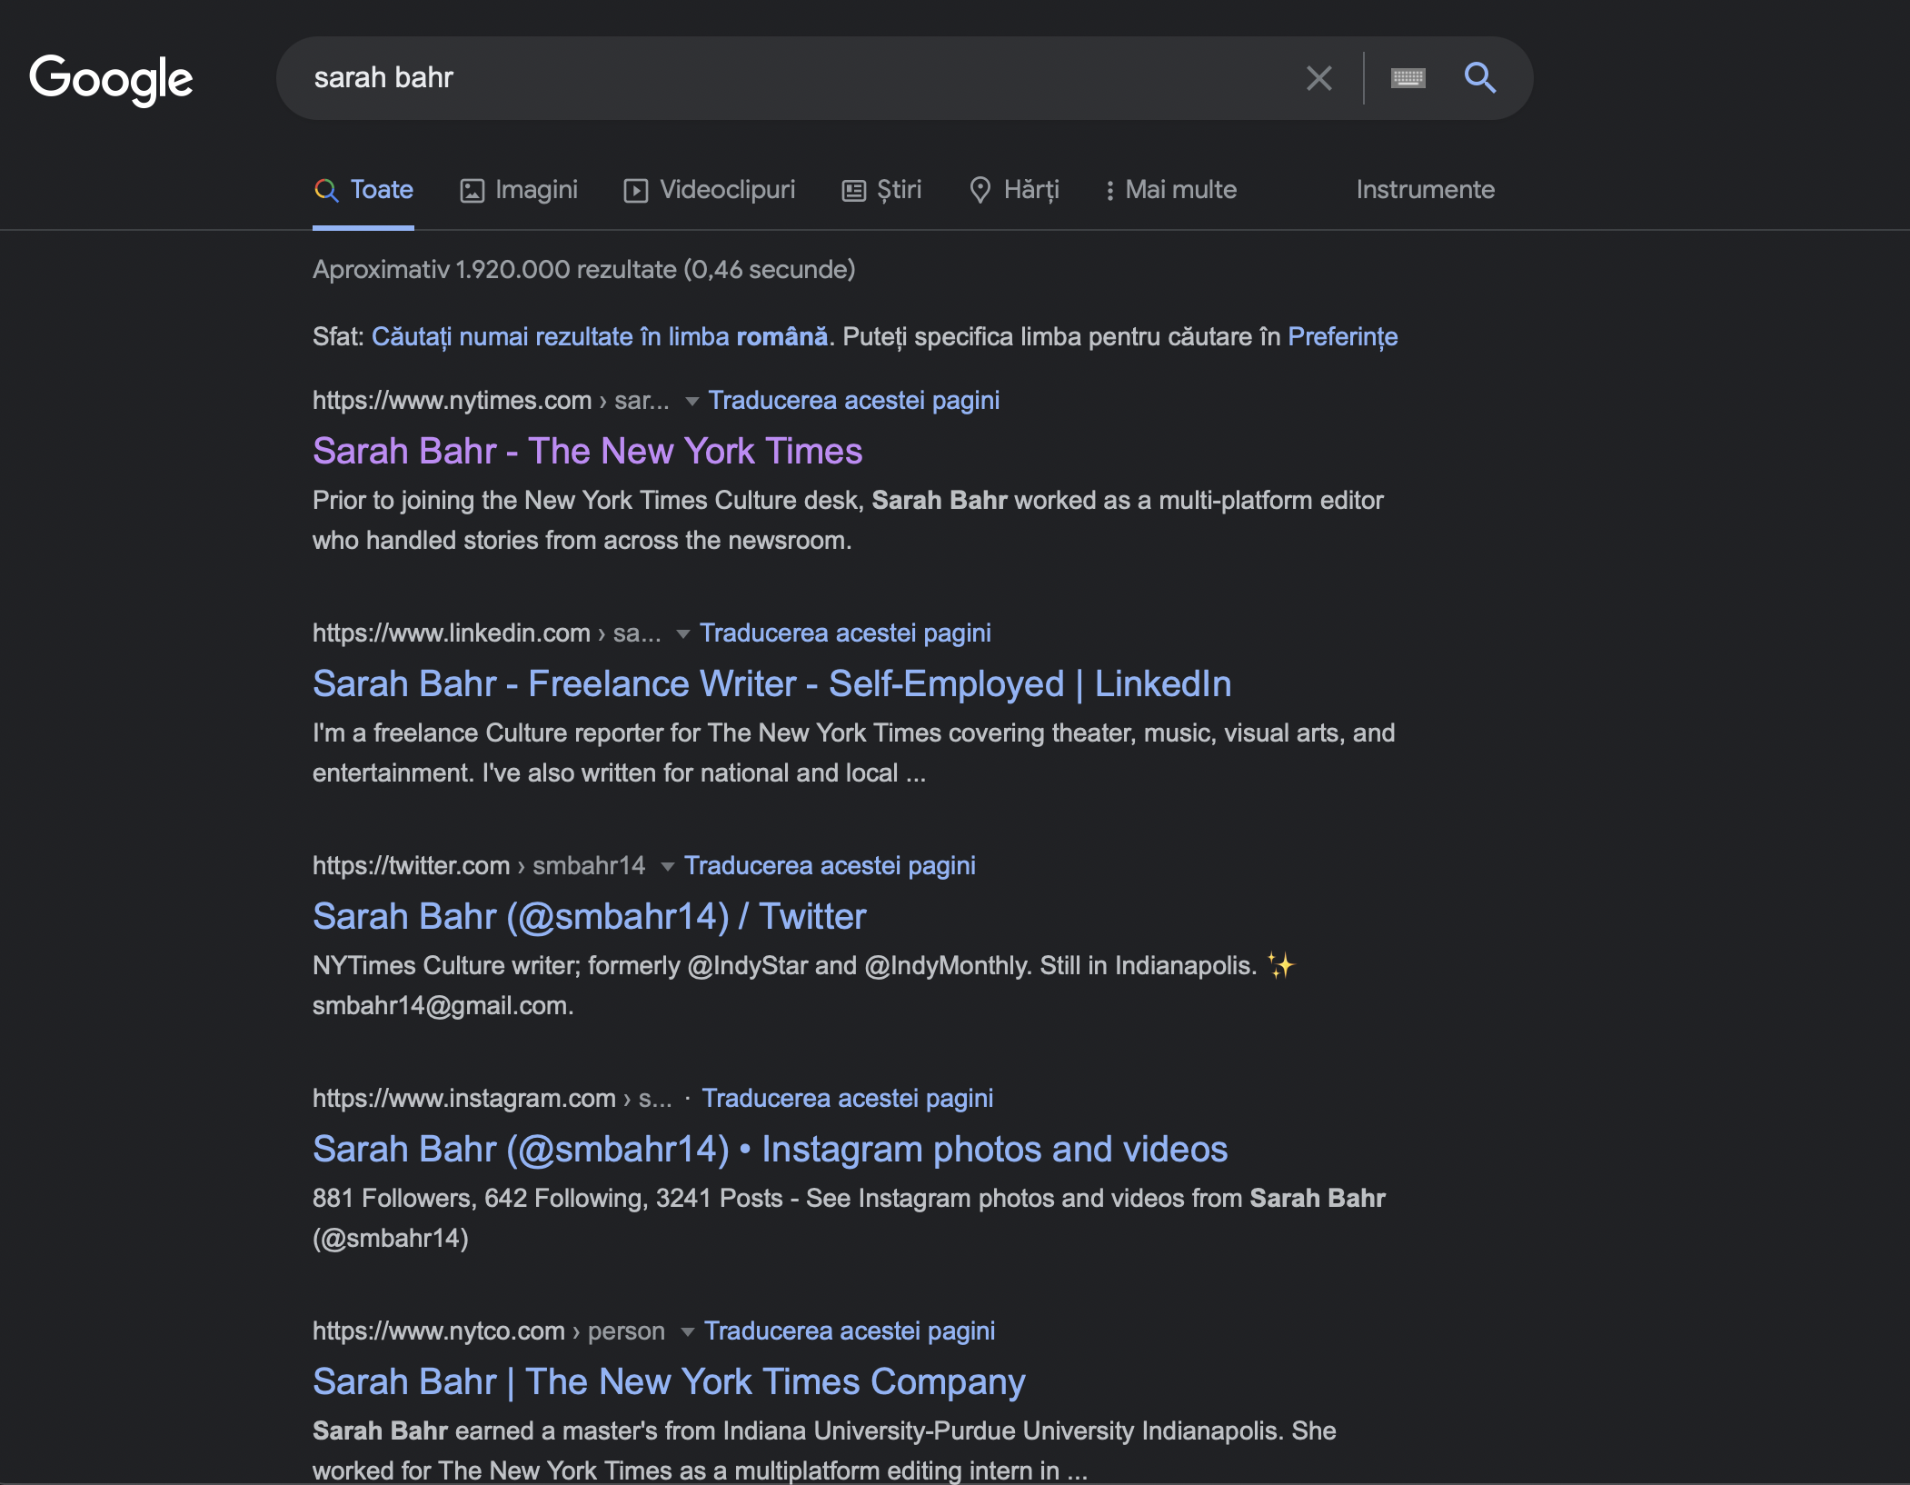1910x1485 pixels.
Task: Click the Preferințe link
Action: pyautogui.click(x=1342, y=337)
